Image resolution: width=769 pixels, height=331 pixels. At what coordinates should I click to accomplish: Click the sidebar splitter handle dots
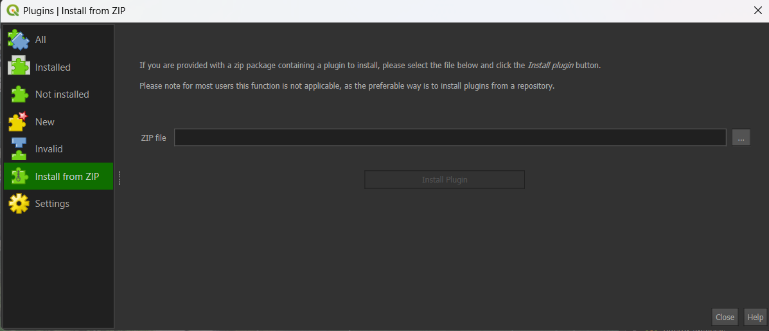point(119,178)
